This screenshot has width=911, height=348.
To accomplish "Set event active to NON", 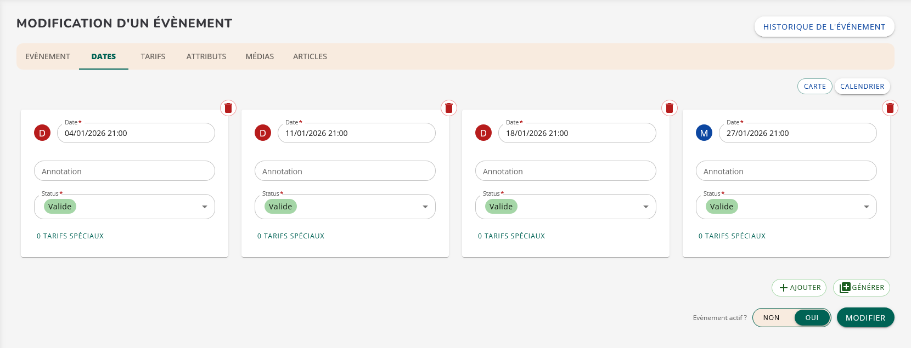I will click(x=771, y=318).
